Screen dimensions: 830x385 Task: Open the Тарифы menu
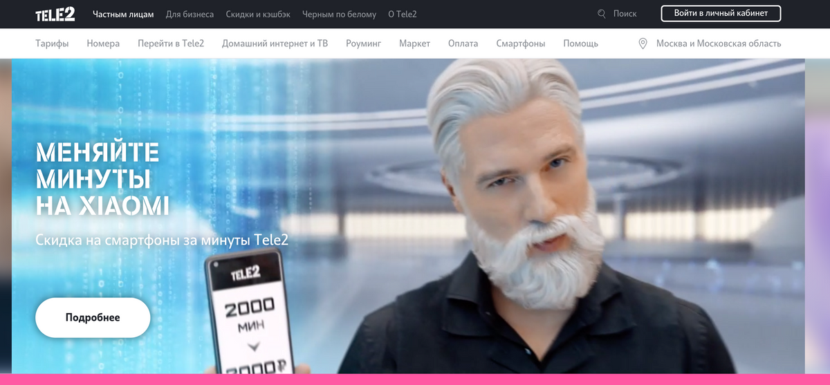[x=52, y=44]
